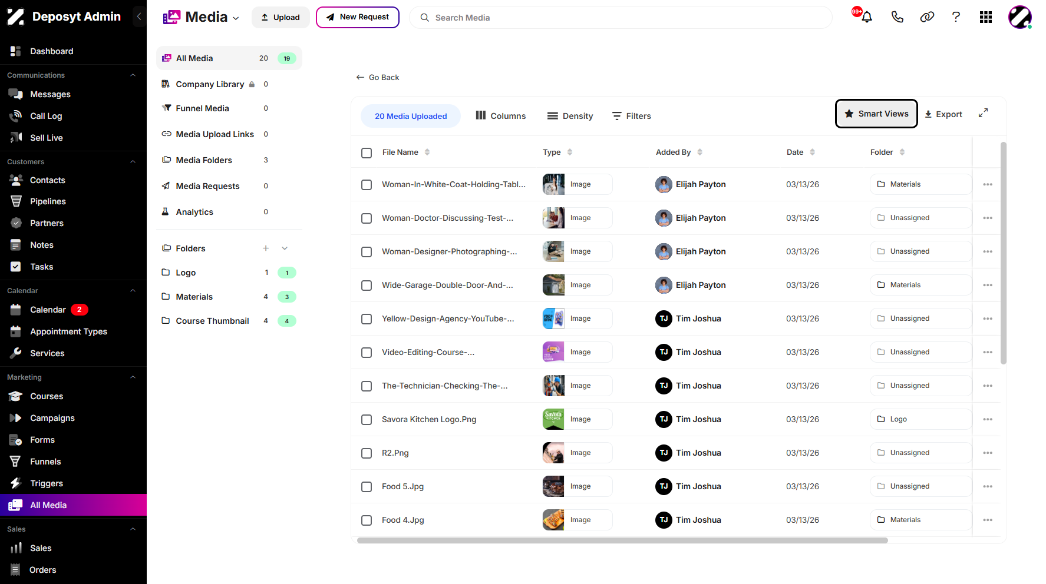Click the Upload button
The image size is (1046, 584).
tap(281, 17)
